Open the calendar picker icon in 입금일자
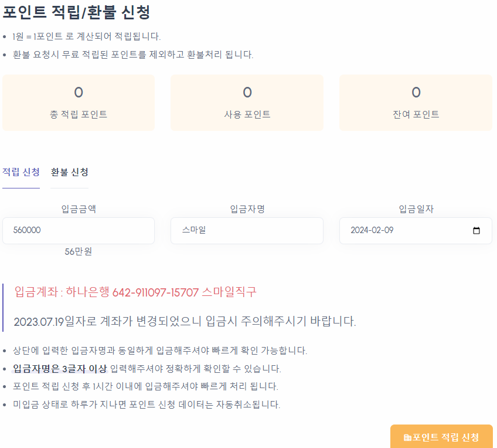 [x=476, y=231]
